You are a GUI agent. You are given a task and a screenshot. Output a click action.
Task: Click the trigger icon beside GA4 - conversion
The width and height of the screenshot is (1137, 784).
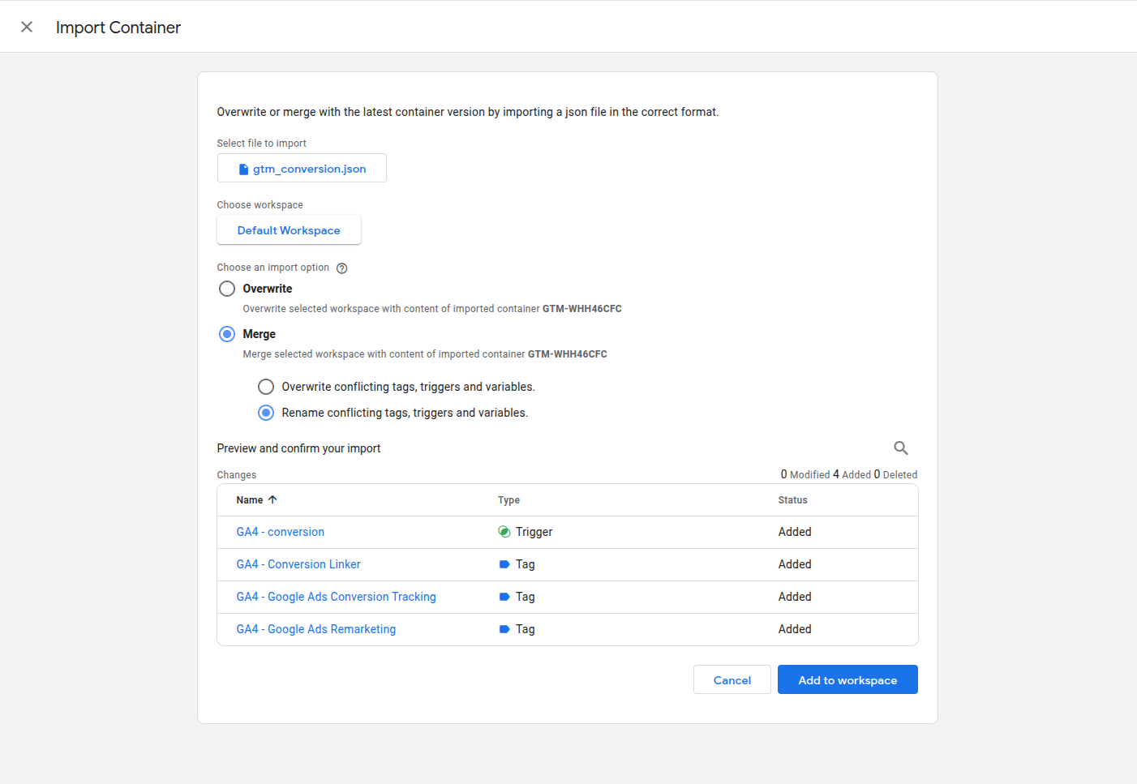pyautogui.click(x=507, y=532)
